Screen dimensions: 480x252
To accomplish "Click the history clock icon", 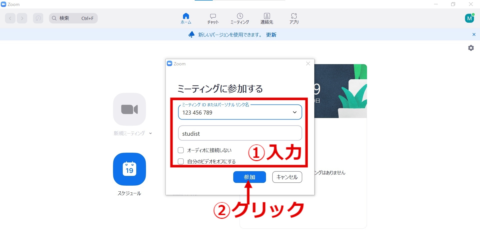I will [x=38, y=18].
